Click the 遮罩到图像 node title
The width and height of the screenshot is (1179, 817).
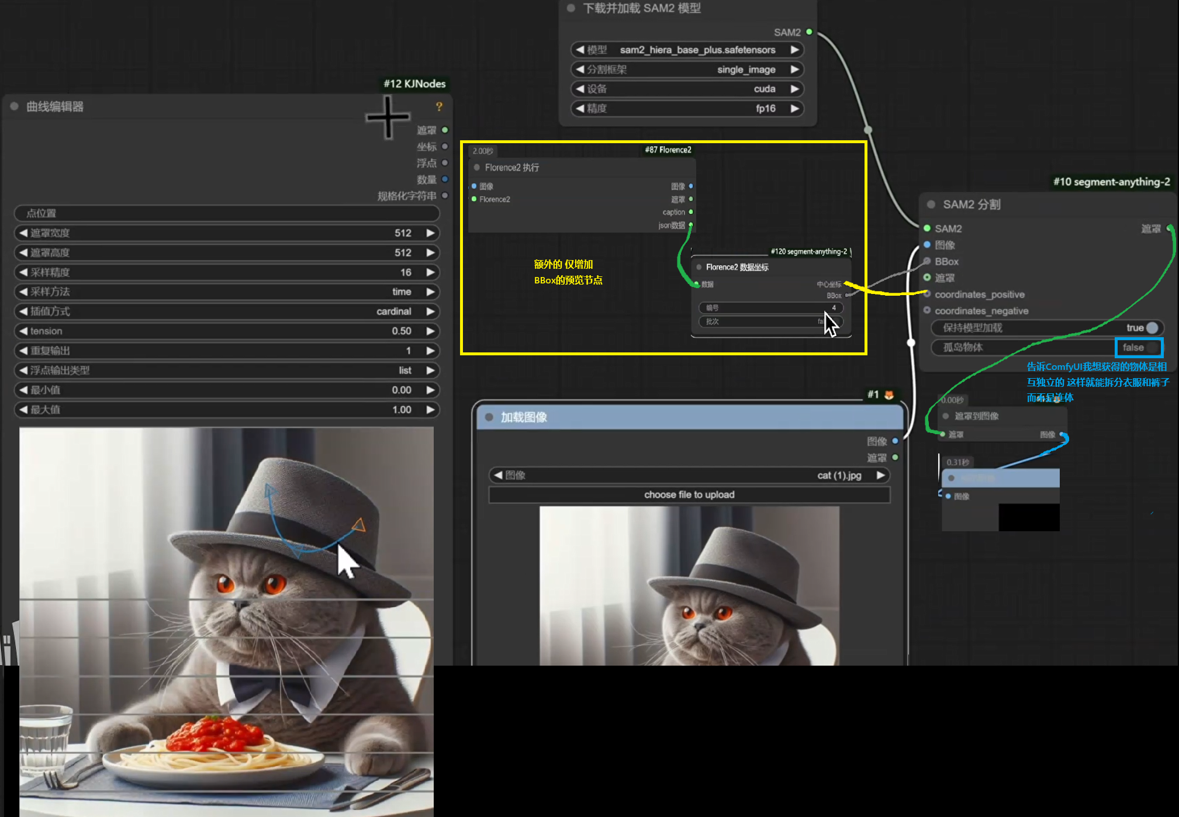[976, 416]
